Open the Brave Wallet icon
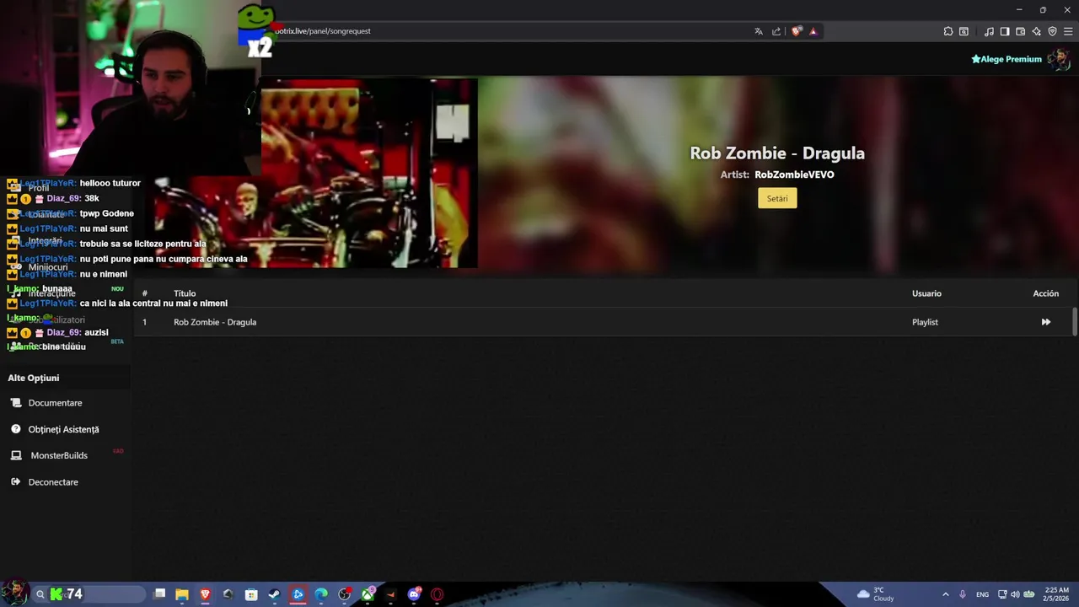 [1020, 31]
